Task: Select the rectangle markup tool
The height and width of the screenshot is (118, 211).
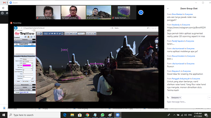Action: pos(55,34)
